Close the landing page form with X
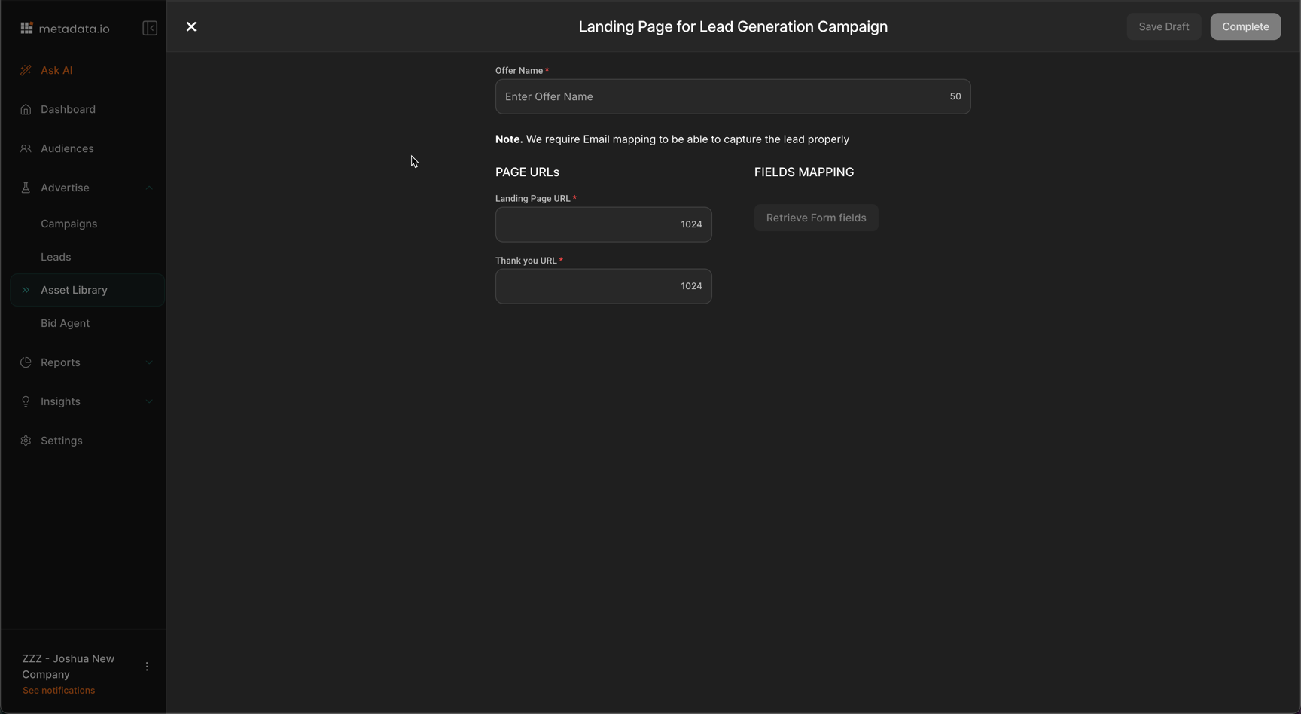This screenshot has height=714, width=1301. (191, 27)
